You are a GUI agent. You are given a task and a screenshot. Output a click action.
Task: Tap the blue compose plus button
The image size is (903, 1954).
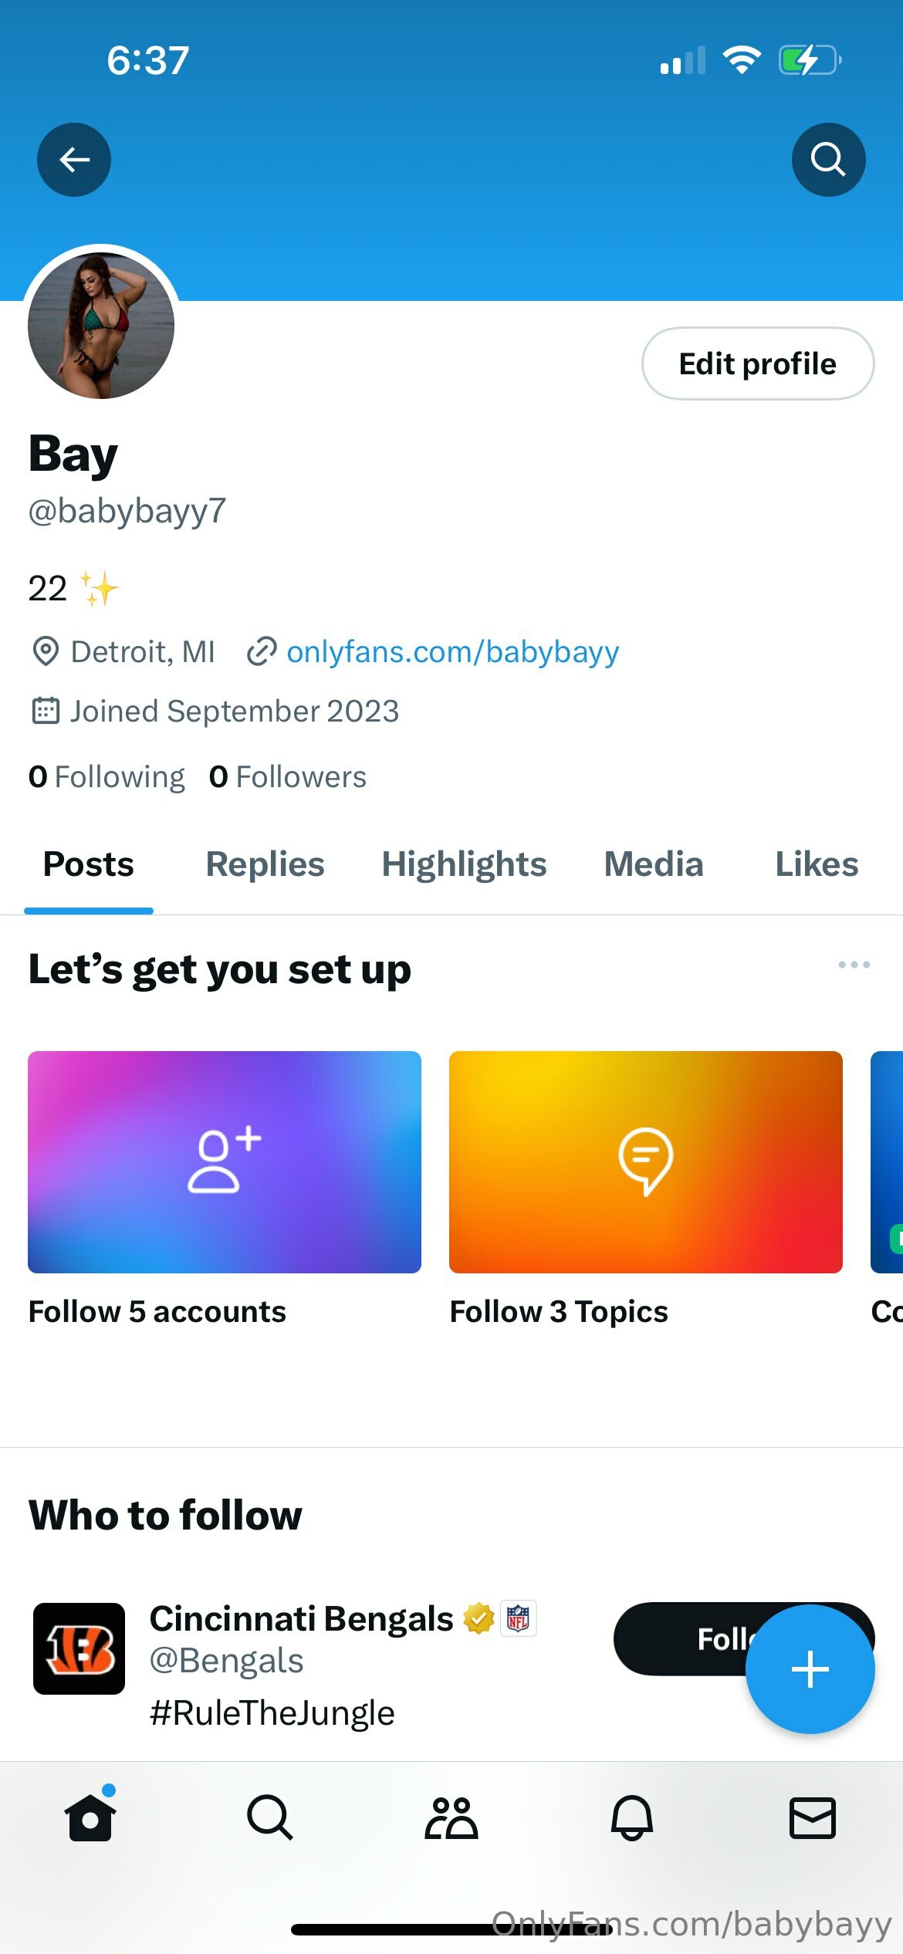point(810,1669)
